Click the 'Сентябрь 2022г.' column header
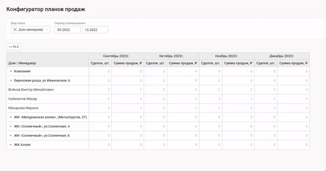326x171 pixels. pos(116,56)
